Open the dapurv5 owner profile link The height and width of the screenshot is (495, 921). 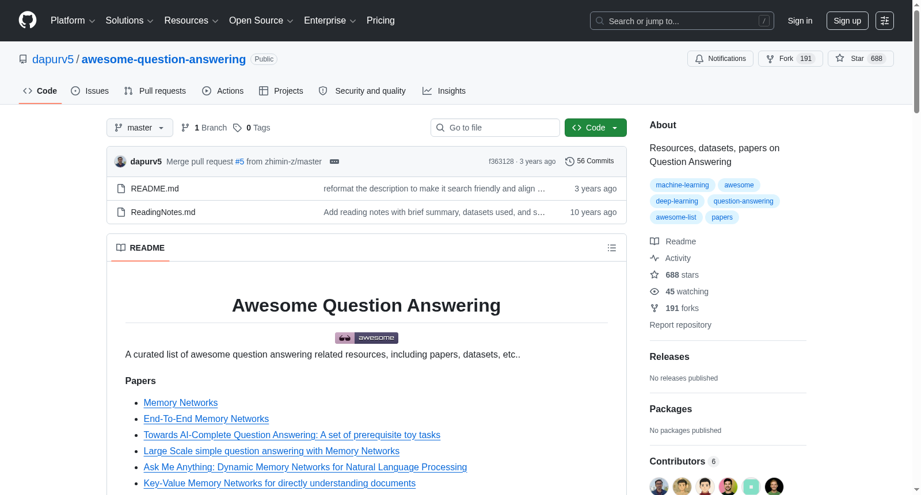[x=53, y=59]
